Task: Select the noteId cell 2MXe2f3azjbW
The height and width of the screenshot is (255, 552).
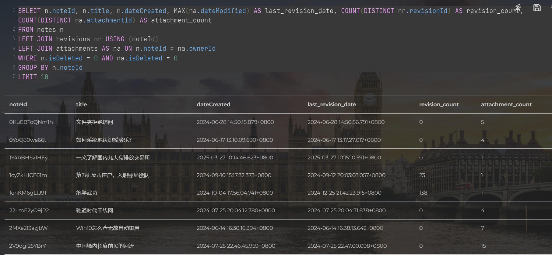Action: pos(28,228)
